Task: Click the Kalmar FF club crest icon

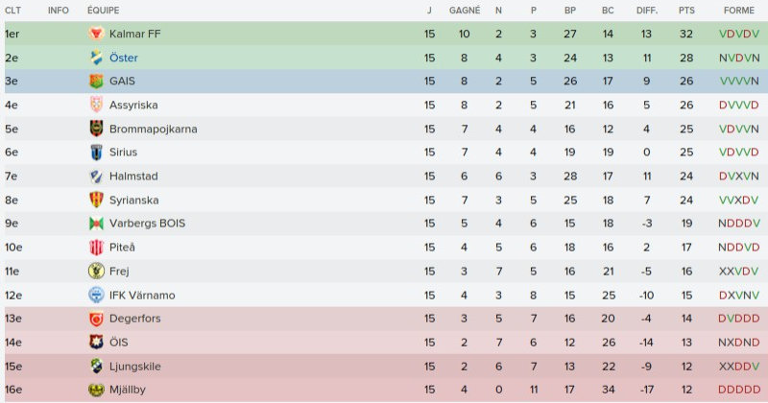Action: [x=95, y=34]
